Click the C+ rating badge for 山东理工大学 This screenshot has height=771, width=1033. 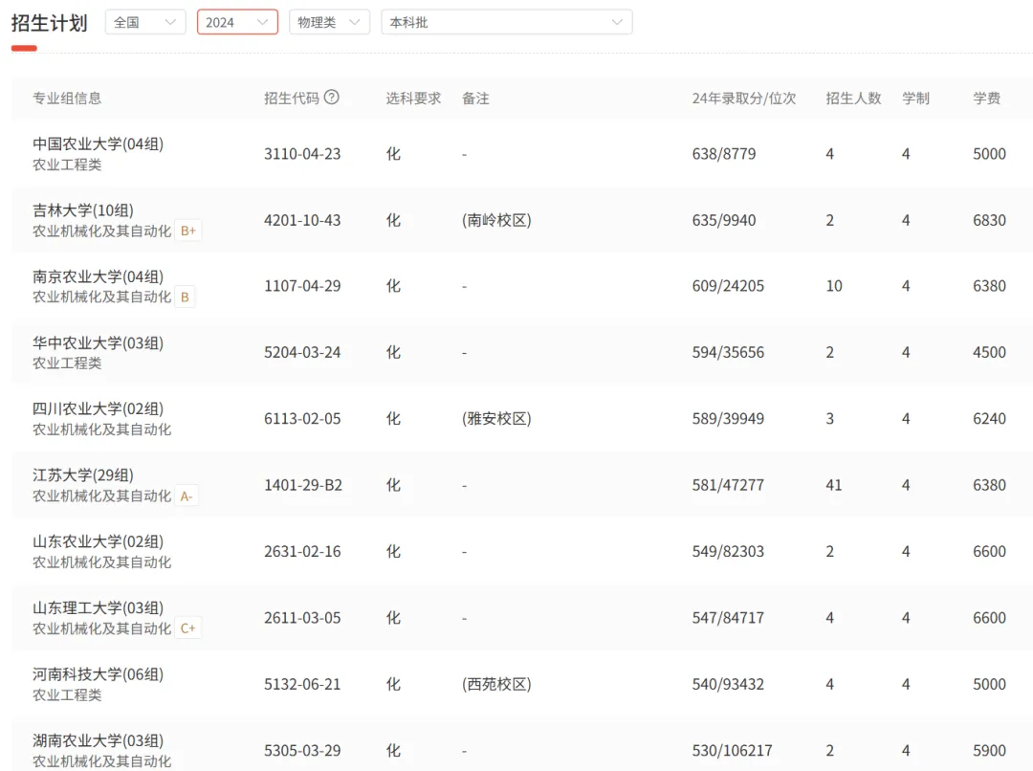(x=188, y=628)
